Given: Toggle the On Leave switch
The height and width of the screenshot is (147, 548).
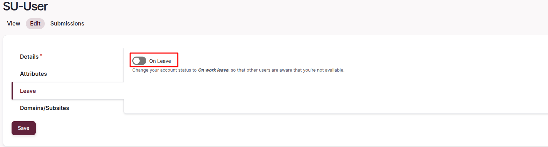Looking at the screenshot, I should tap(139, 61).
